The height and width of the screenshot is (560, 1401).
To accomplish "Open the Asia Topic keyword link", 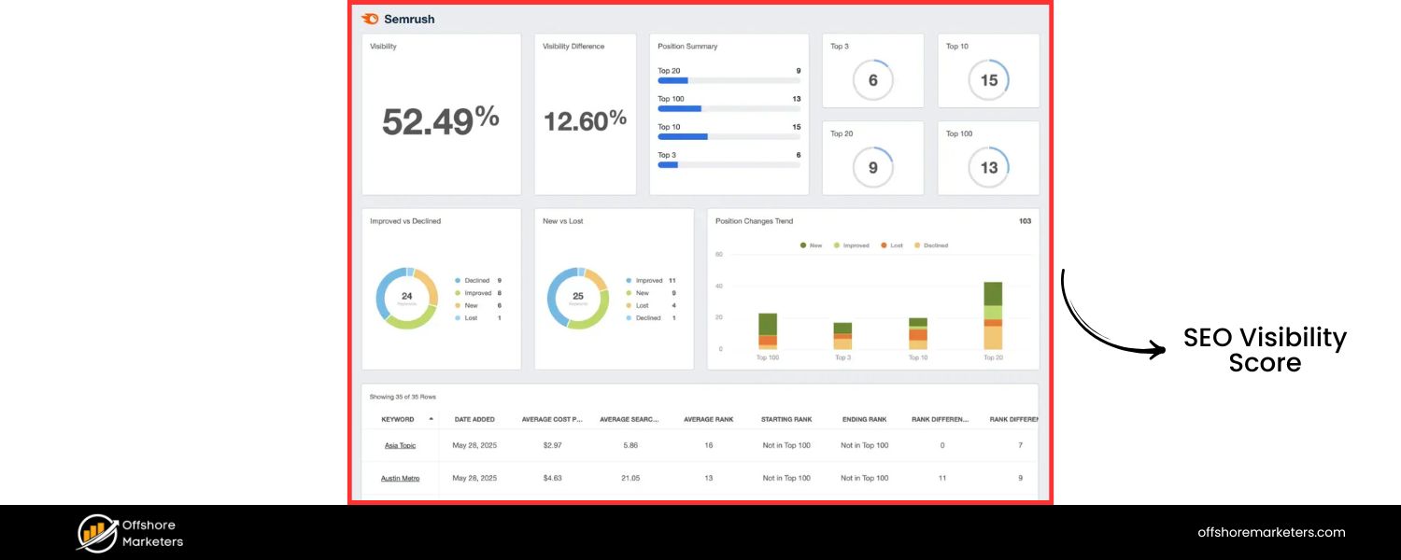I will 400,445.
